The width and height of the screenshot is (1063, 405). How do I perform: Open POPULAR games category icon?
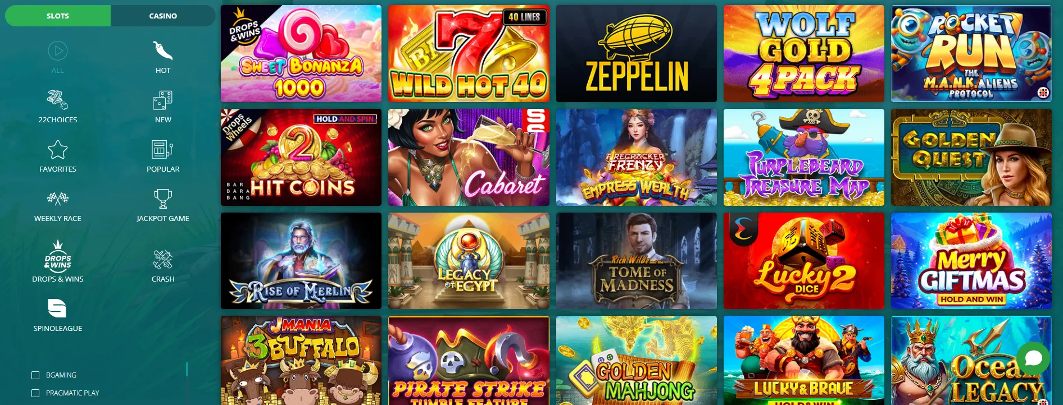click(x=163, y=150)
